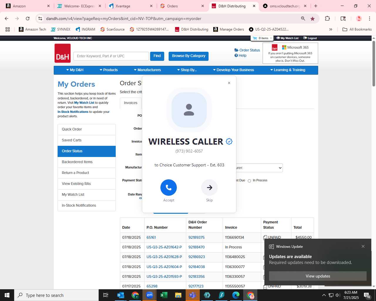Open SYNNEX bookmark

[x=61, y=29]
